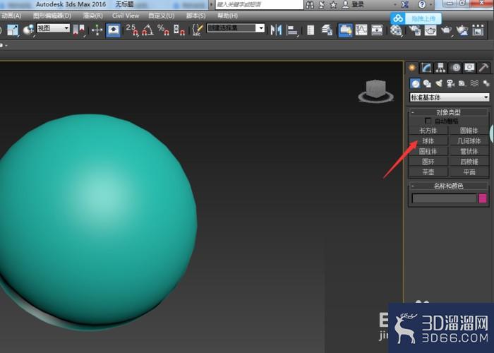Toggle the Scene Explorer icon
The height and width of the screenshot is (353, 494).
311,30
